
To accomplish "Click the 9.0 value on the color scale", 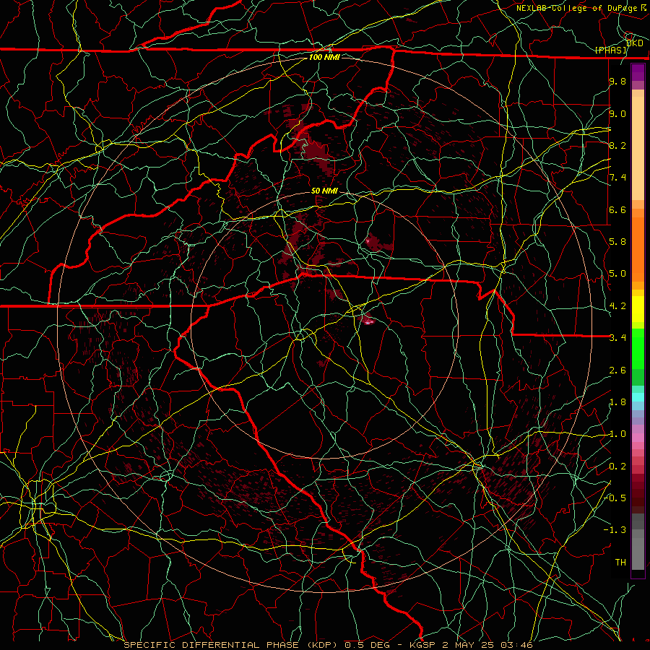I will tap(617, 113).
